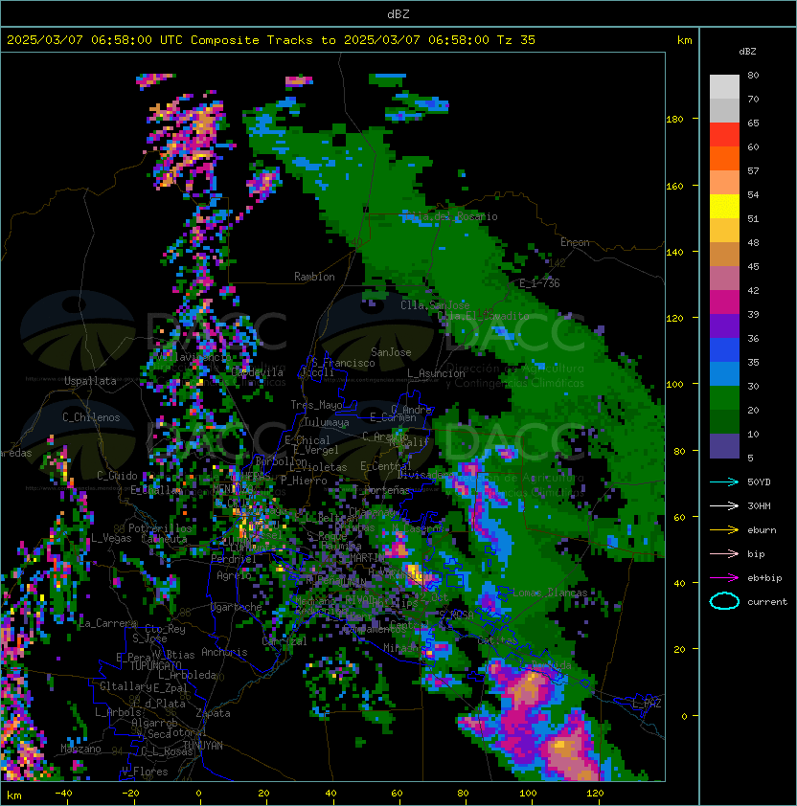Pick the royal blue 36 dBZ legend swatch

[x=724, y=350]
